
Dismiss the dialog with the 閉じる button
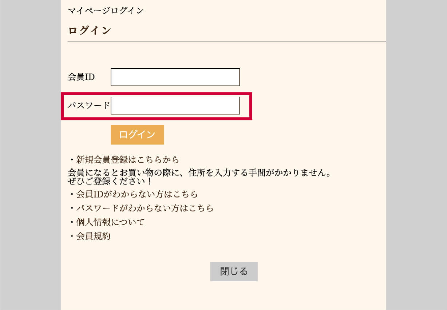pyautogui.click(x=234, y=271)
